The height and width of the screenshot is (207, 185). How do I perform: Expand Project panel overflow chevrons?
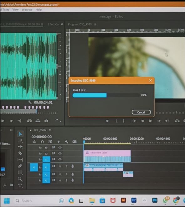point(12,130)
